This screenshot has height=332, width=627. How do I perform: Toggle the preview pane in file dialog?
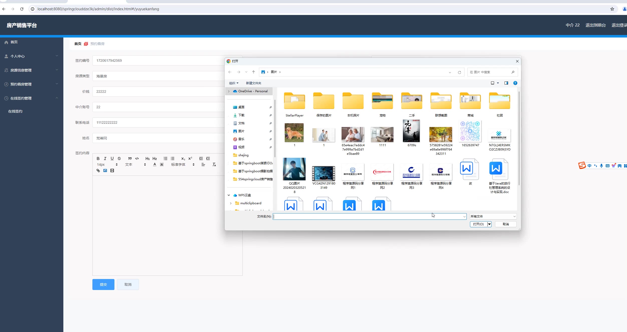(x=506, y=83)
